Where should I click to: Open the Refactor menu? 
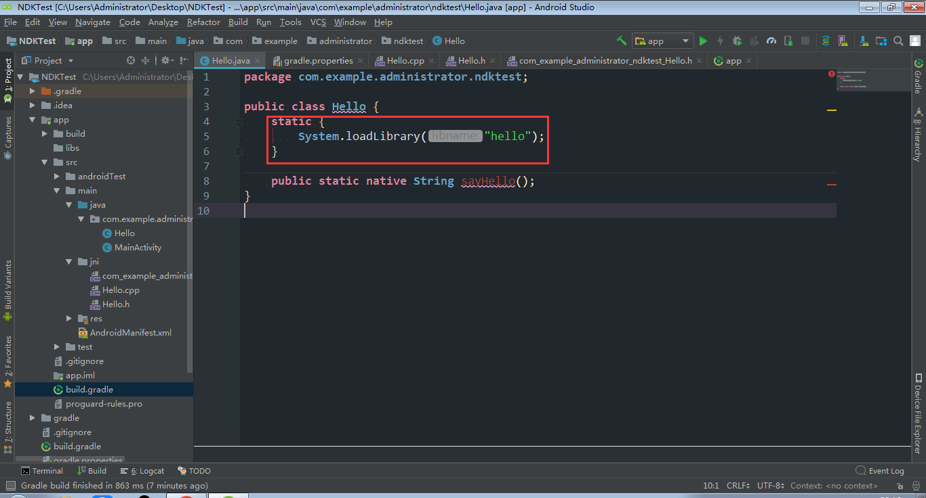pyautogui.click(x=203, y=22)
